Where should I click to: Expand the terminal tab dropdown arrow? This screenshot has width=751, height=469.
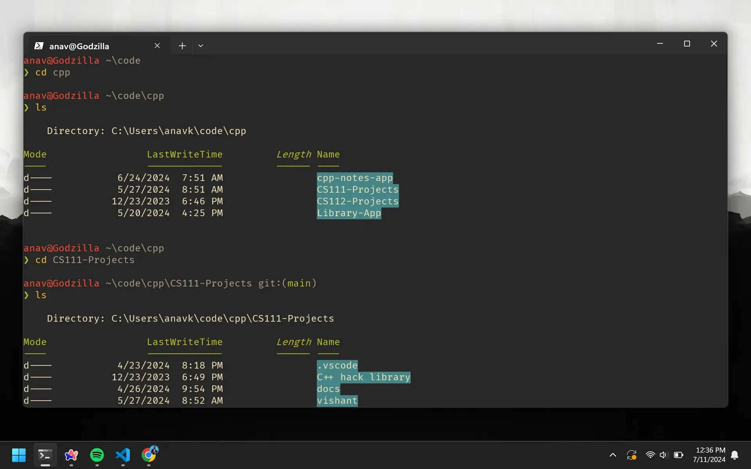coord(201,45)
